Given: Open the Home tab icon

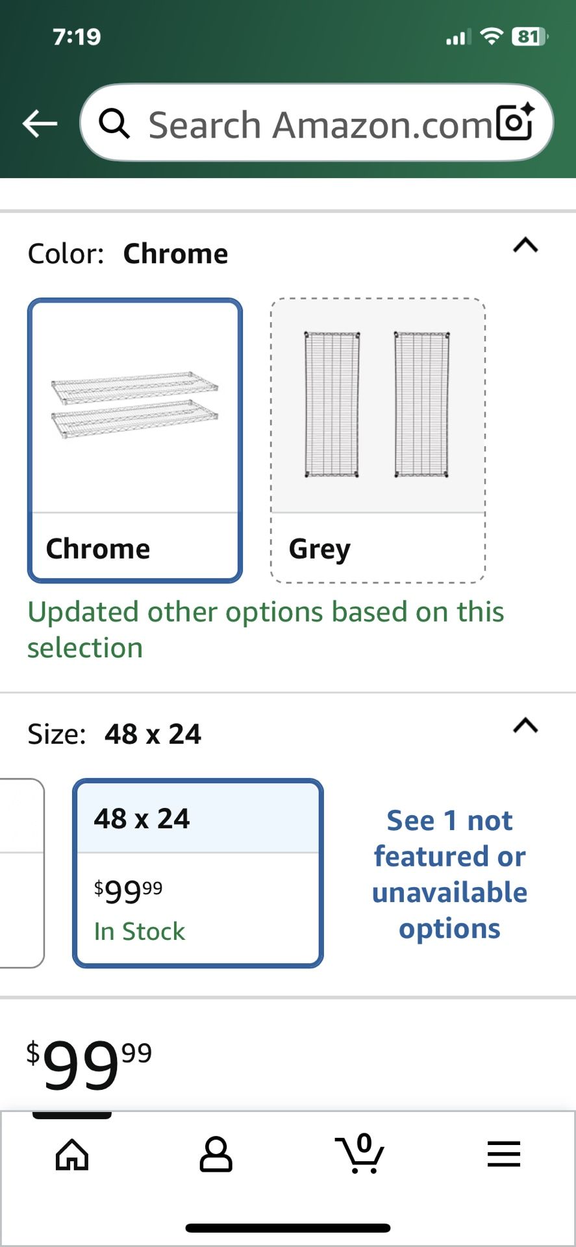Looking at the screenshot, I should (x=71, y=1155).
